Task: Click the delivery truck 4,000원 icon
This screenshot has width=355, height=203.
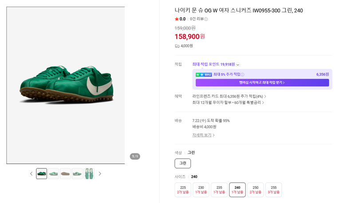Action: coord(177,46)
